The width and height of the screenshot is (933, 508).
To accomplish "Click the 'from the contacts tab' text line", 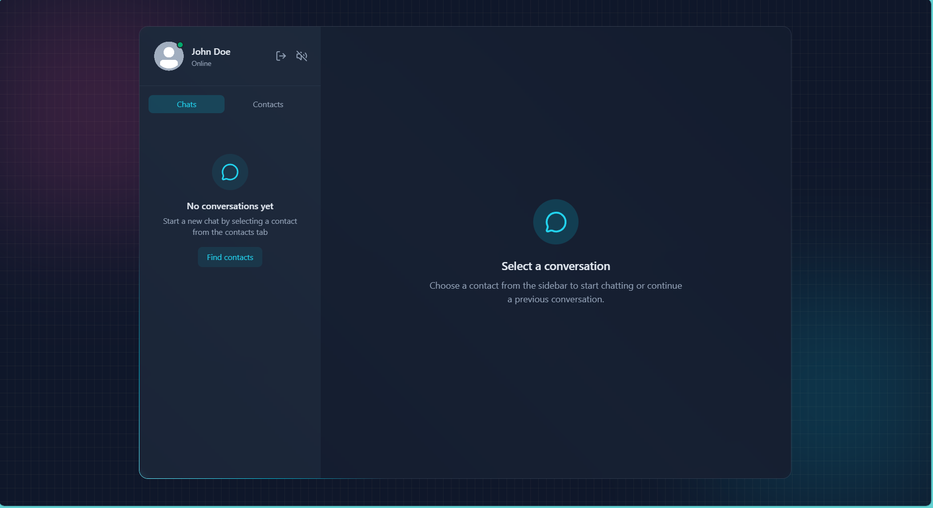I will pos(230,232).
